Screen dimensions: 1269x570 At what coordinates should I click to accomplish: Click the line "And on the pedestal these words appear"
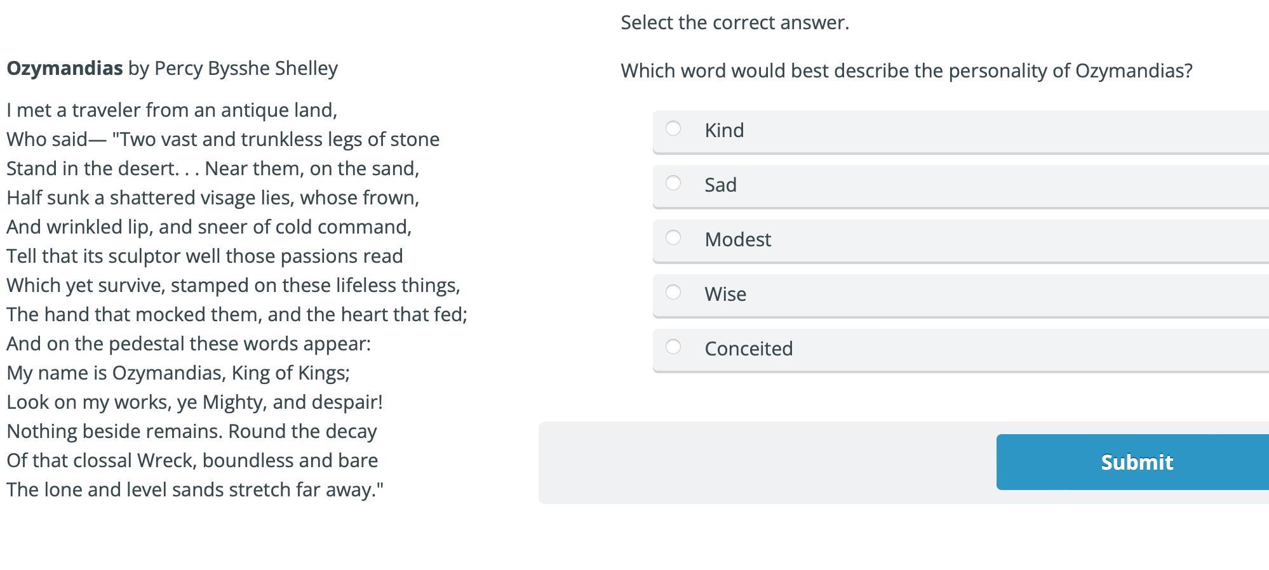[189, 344]
